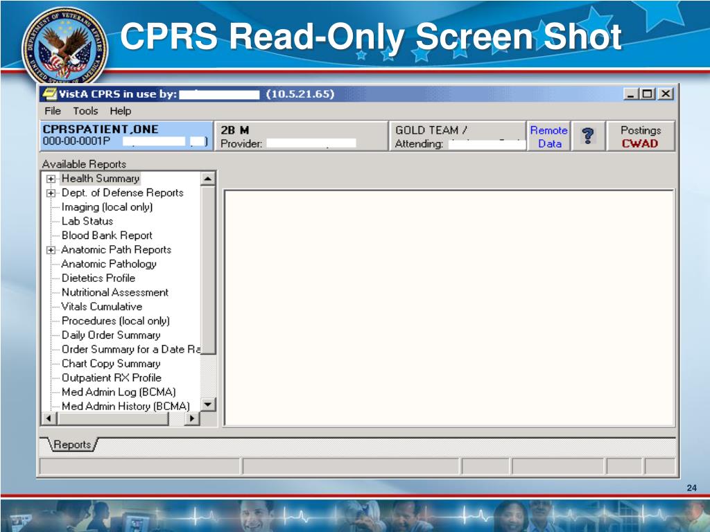Viewport: 710px width, 532px height.
Task: Open the File menu
Action: click(53, 111)
